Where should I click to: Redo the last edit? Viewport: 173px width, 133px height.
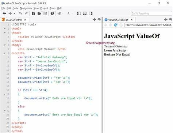[x=26, y=13]
